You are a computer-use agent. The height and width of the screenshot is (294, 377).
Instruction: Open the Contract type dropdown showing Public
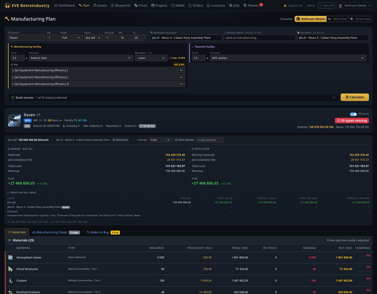coord(161,140)
